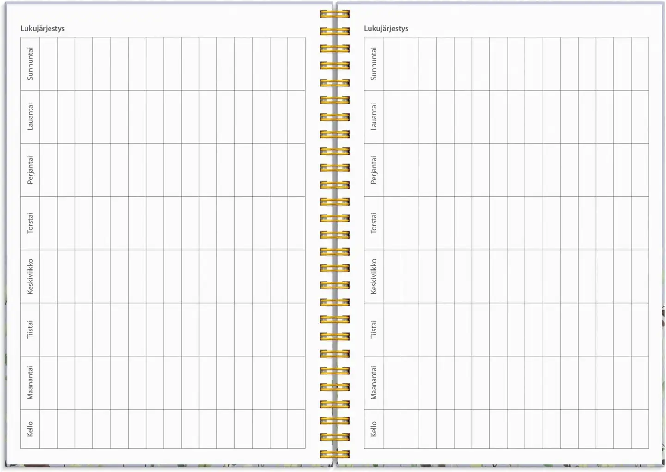
Task: Click Maanantai label on right page
Action: tap(374, 383)
